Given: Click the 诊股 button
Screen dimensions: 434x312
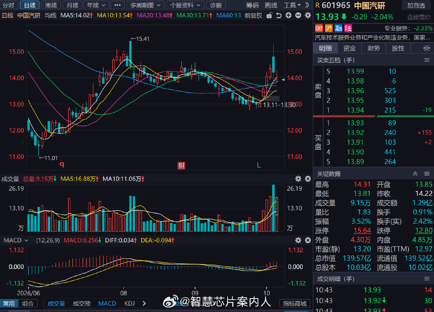Looking at the screenshot, I should point(216,5).
